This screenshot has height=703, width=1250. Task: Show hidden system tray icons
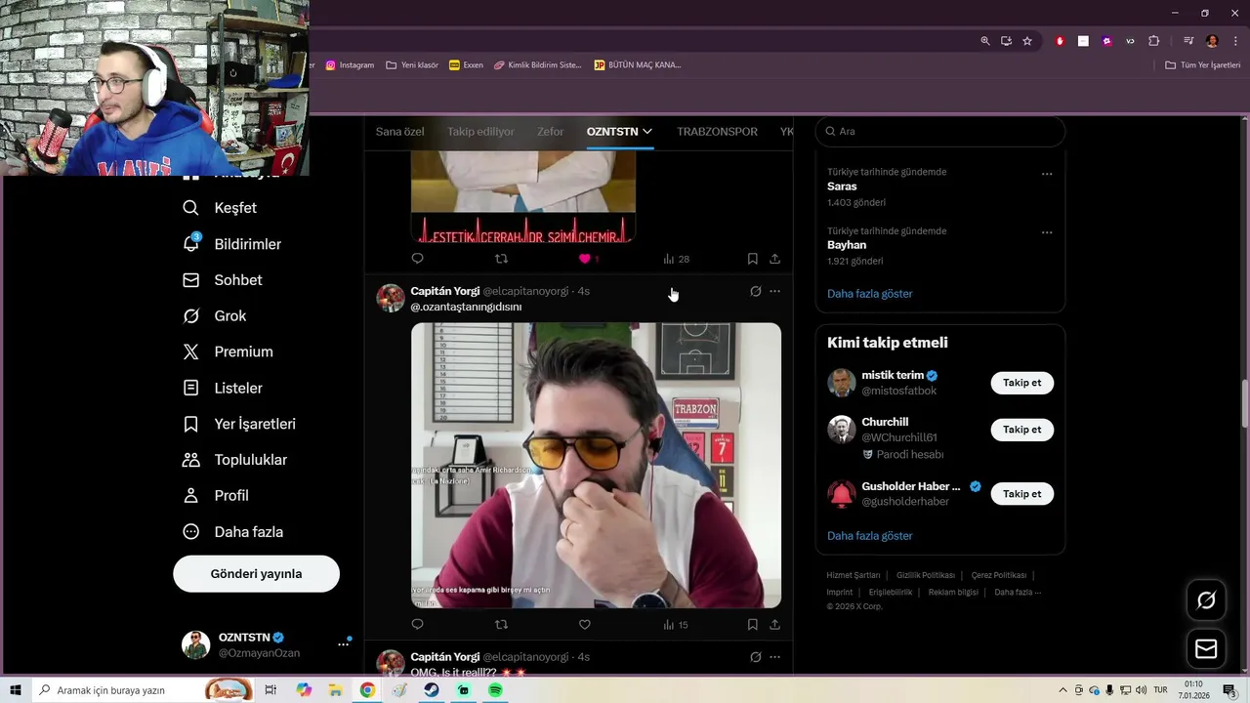(1062, 690)
